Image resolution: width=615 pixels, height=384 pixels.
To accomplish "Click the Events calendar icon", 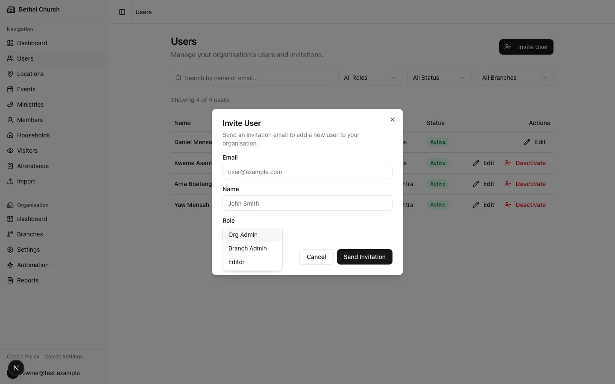I will (x=10, y=89).
